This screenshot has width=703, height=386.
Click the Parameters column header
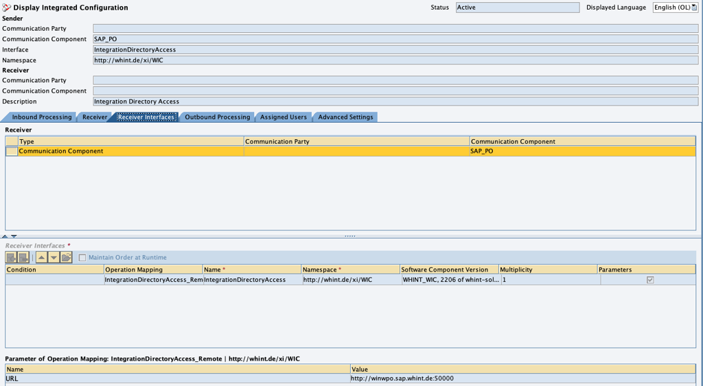point(647,269)
